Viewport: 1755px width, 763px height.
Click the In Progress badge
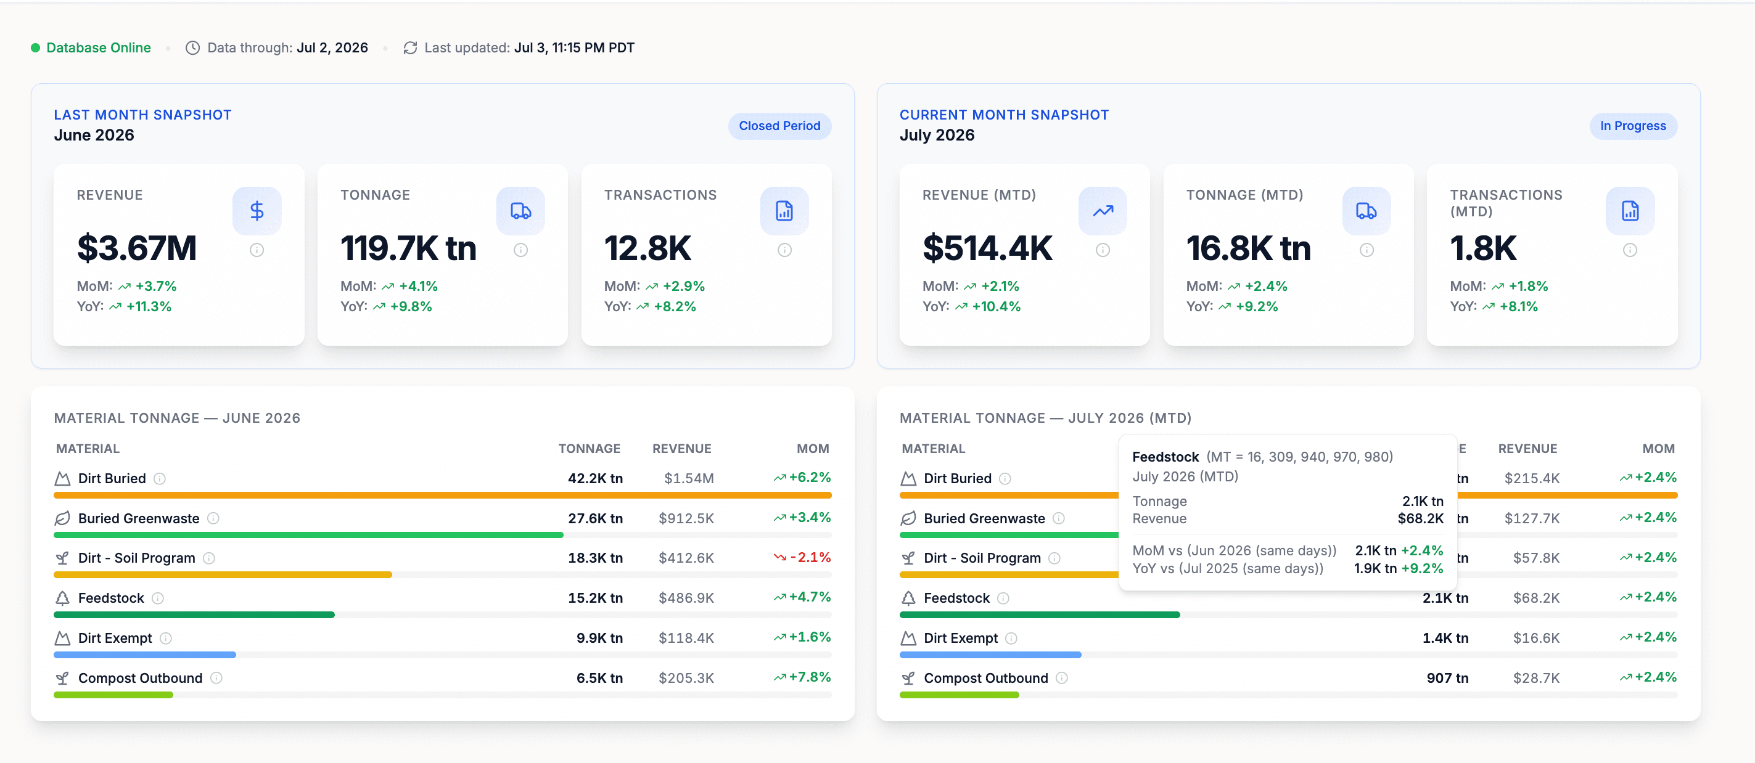click(x=1632, y=126)
